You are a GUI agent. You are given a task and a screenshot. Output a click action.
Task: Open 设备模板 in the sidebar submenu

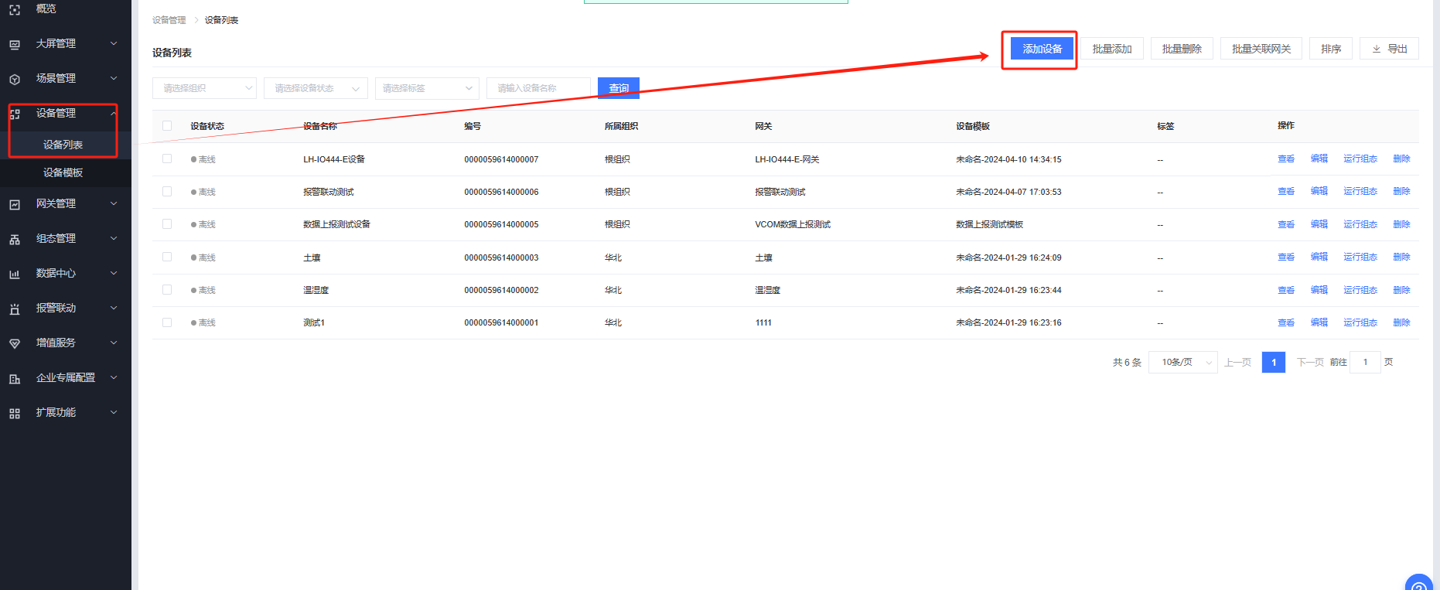[63, 172]
